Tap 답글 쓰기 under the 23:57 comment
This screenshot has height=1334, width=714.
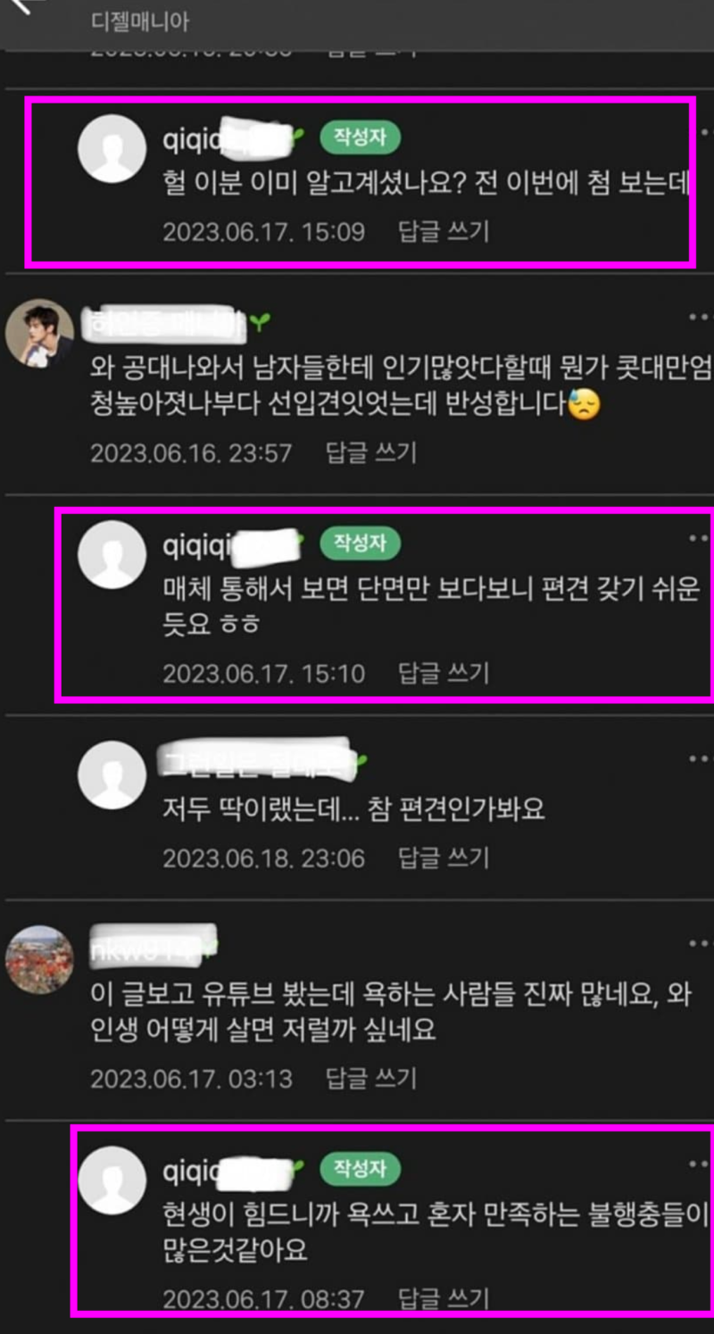pyautogui.click(x=371, y=452)
